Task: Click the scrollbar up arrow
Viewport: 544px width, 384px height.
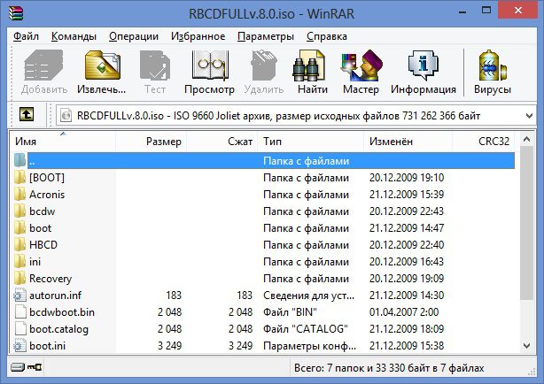Action: (x=526, y=139)
